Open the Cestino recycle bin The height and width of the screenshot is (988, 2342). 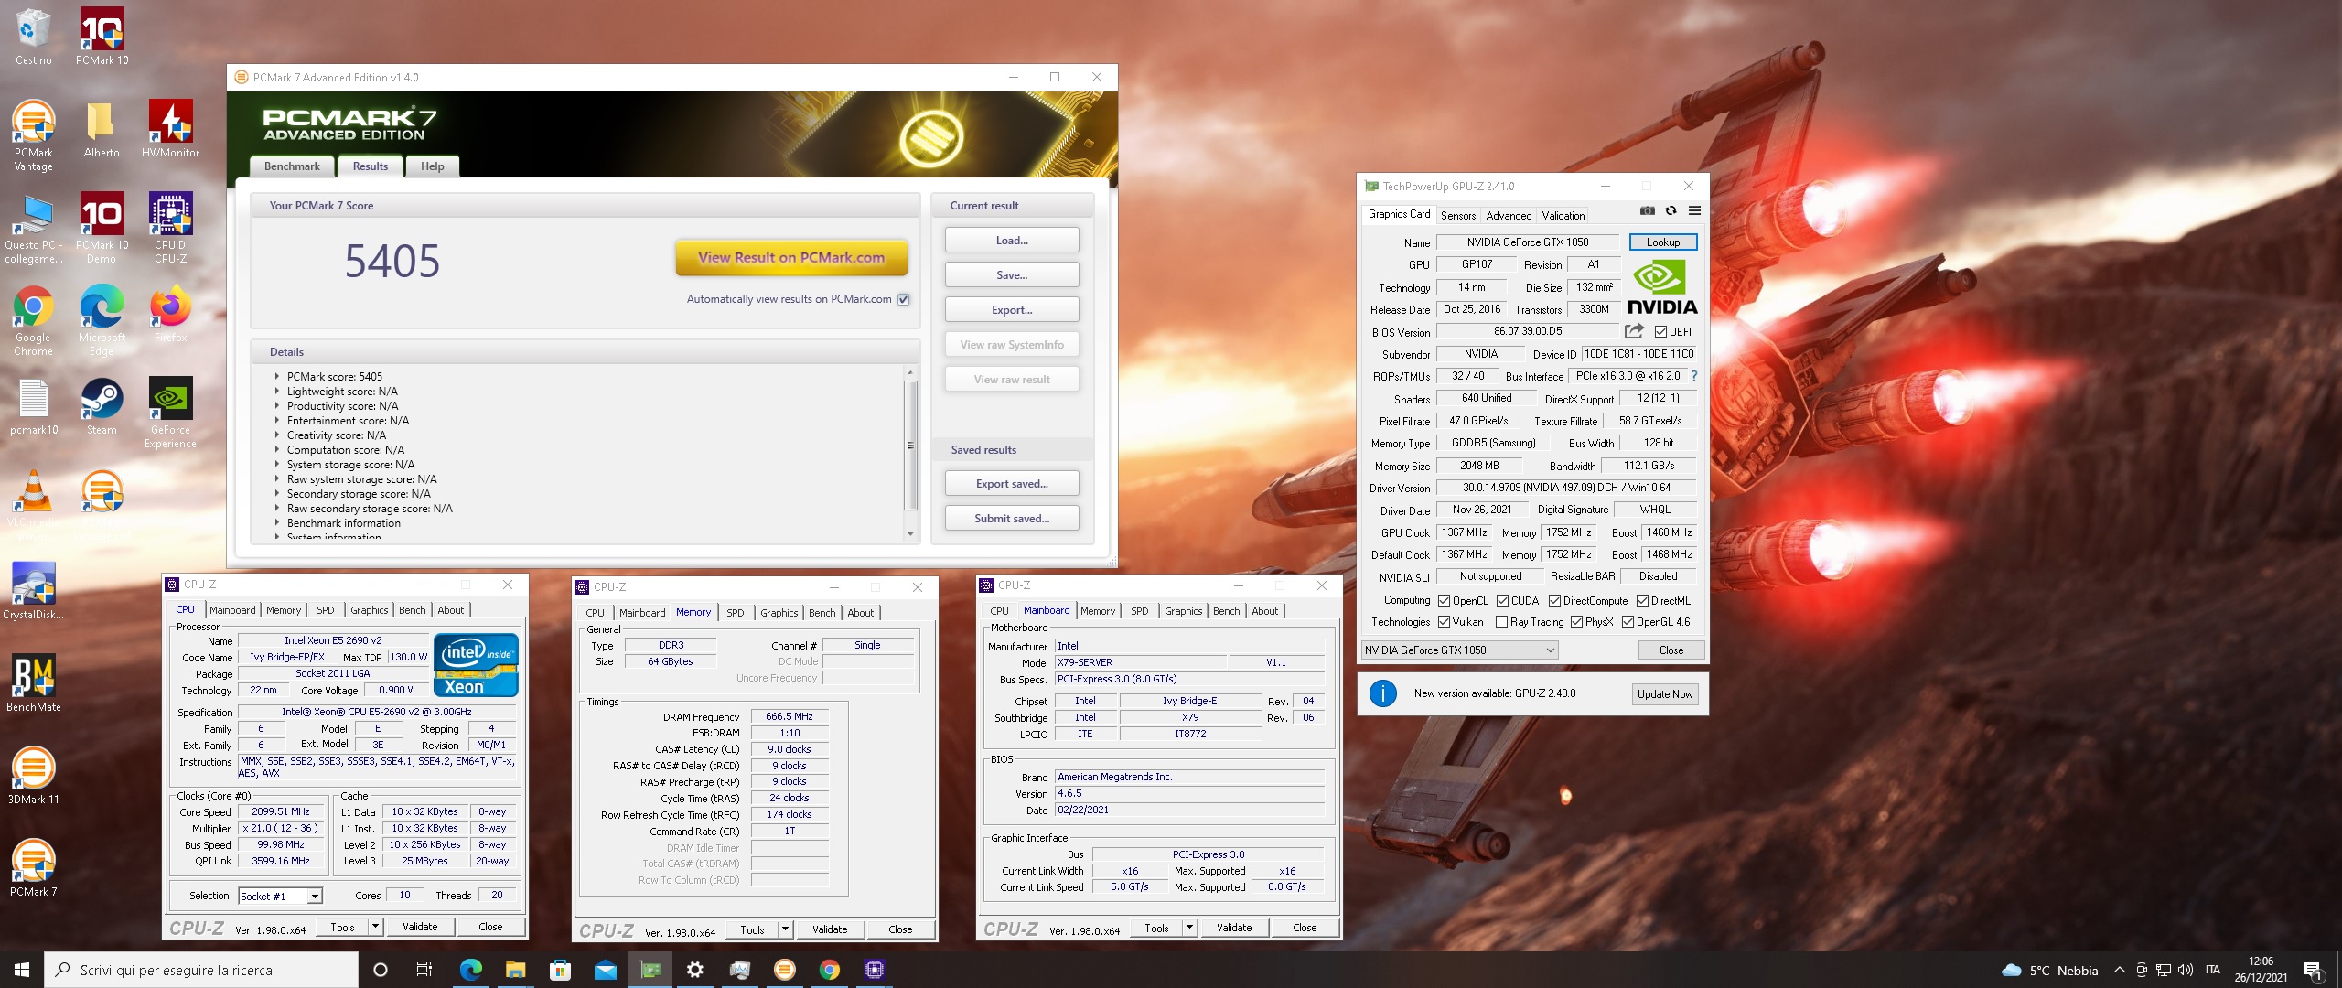(x=33, y=37)
